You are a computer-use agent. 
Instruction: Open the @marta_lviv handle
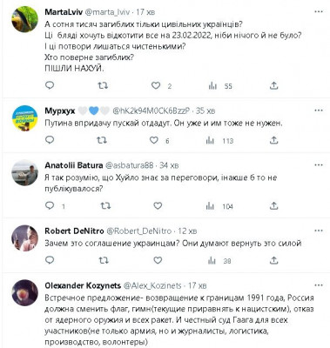click(x=109, y=12)
